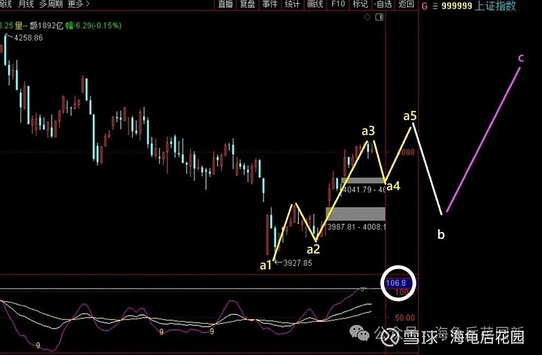Open the 统计 statistics menu
This screenshot has height=355, width=542.
tap(293, 4)
